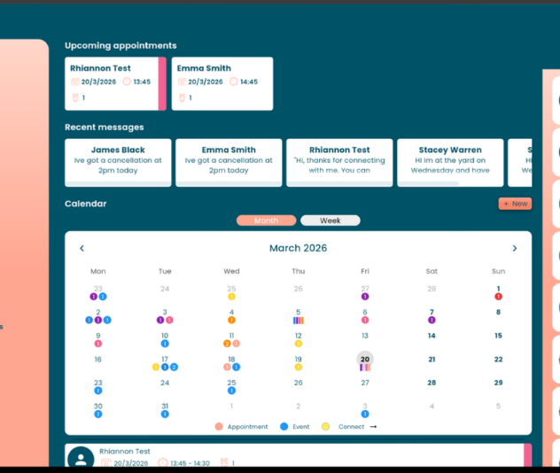Select Sunday March 22

498,359
